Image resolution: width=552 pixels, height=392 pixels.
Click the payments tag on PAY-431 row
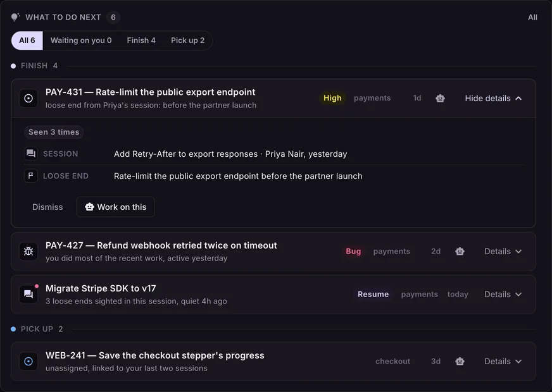click(372, 98)
